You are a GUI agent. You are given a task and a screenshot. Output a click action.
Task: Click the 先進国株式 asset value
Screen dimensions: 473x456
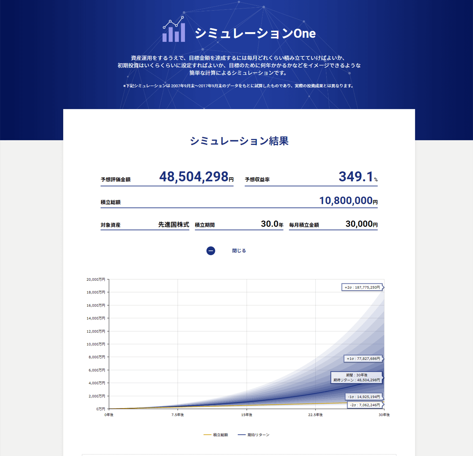tap(174, 225)
